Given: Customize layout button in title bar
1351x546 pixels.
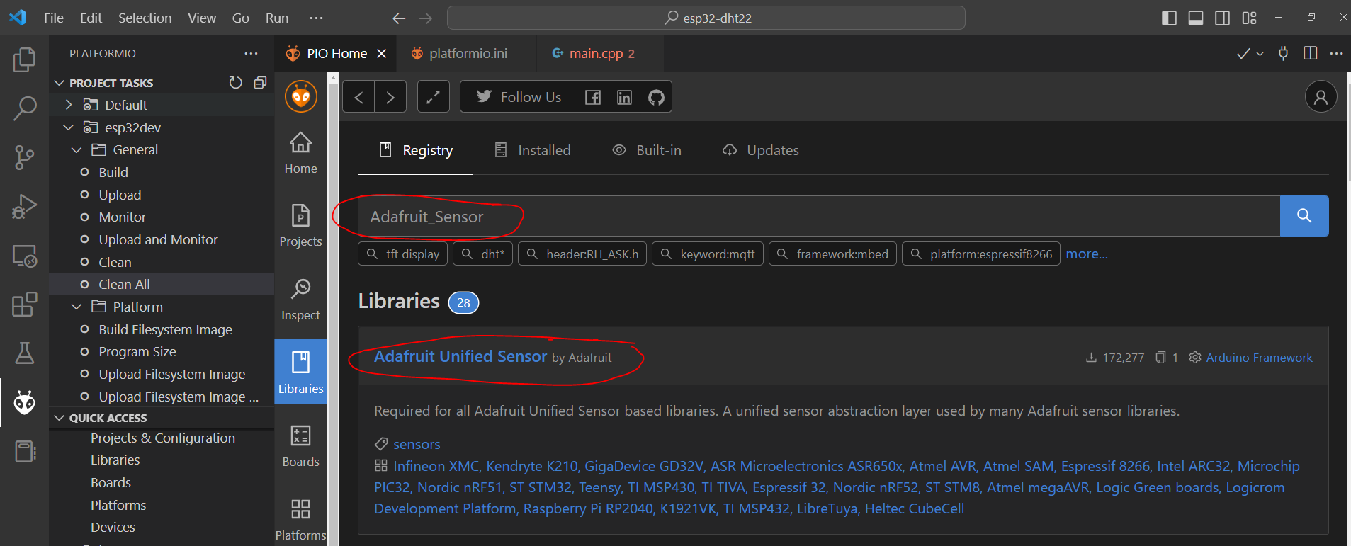Looking at the screenshot, I should tap(1249, 18).
